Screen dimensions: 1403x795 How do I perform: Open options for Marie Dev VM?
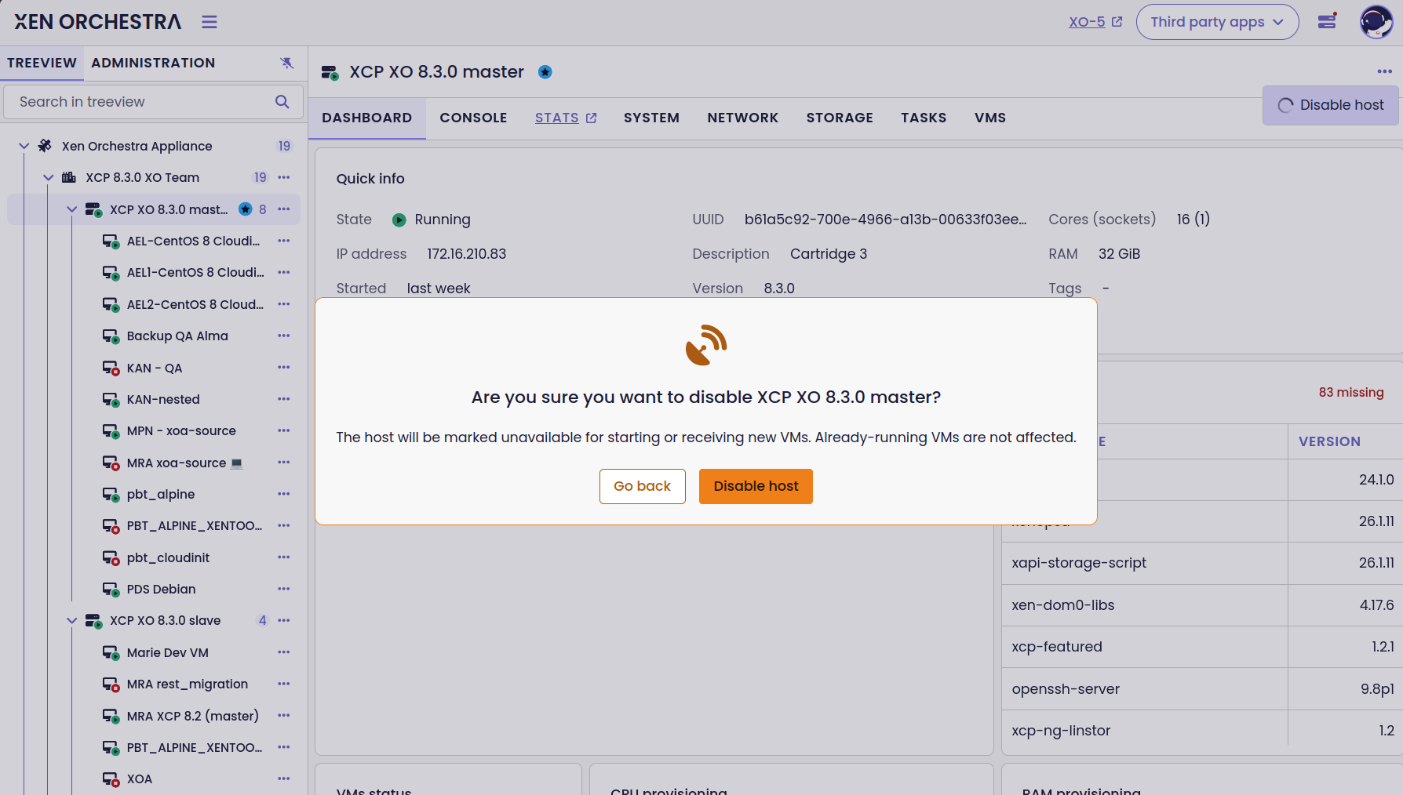click(284, 652)
